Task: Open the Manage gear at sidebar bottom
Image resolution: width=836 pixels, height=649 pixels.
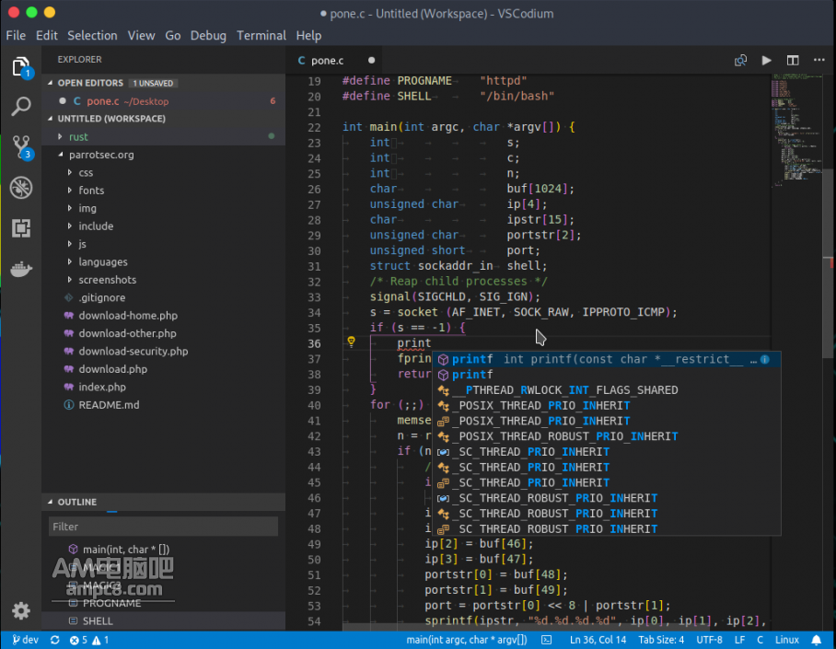Action: point(21,610)
